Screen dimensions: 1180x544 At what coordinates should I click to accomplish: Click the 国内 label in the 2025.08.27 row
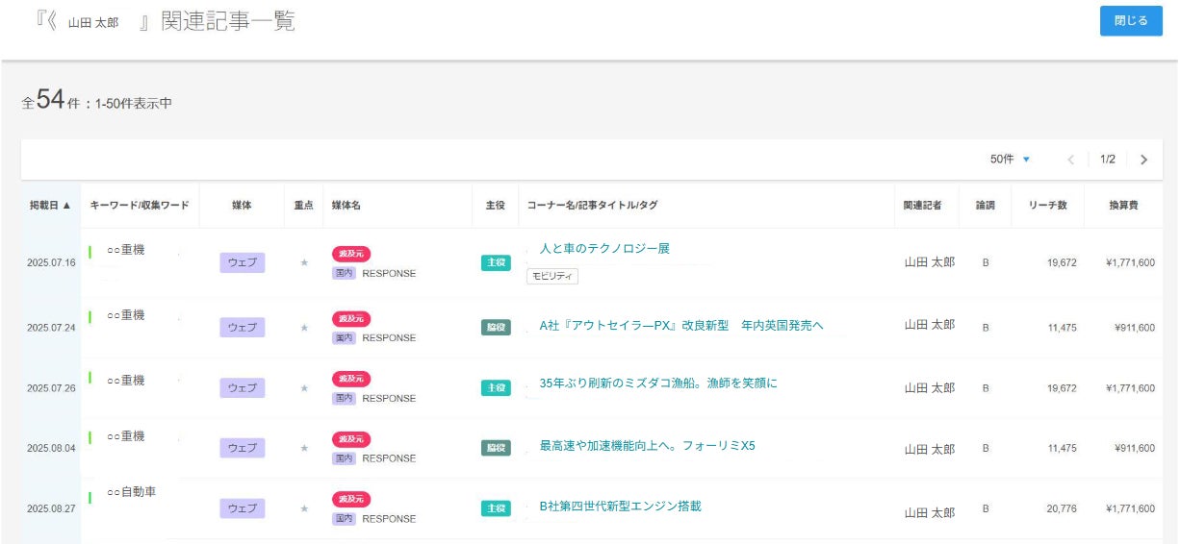pyautogui.click(x=344, y=519)
